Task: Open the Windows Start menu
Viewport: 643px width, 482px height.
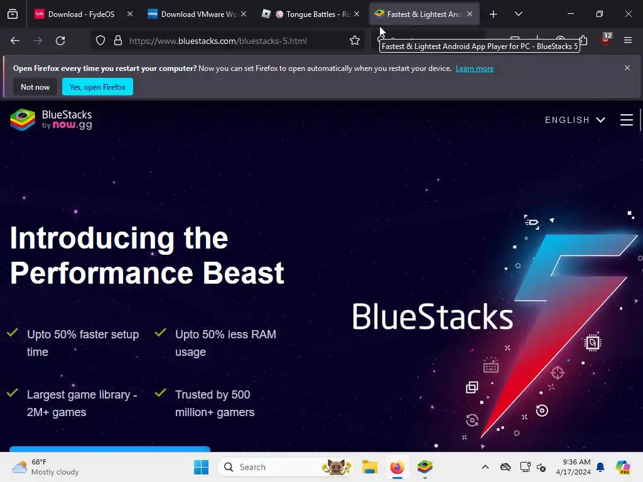Action: click(x=201, y=467)
